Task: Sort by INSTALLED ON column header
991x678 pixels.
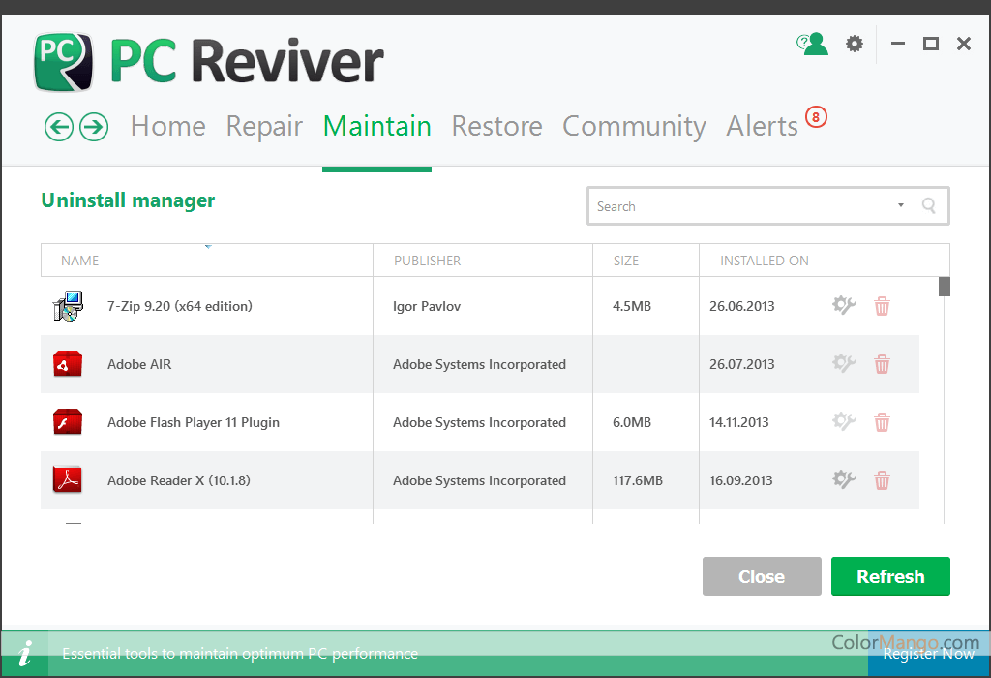Action: coord(825,260)
